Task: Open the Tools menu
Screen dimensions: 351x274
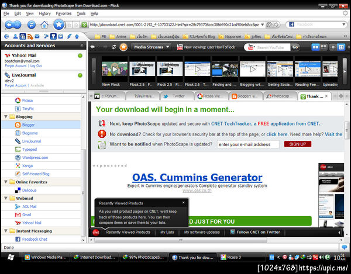Action: coord(81,13)
